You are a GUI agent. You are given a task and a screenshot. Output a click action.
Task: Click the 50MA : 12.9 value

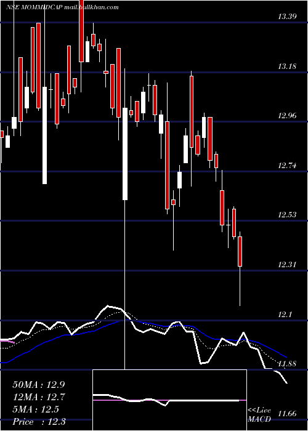39,385
